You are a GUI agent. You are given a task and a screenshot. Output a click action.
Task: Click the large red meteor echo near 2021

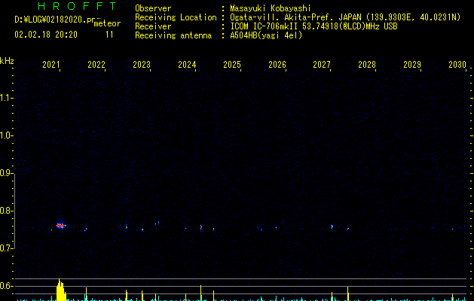[x=61, y=226]
